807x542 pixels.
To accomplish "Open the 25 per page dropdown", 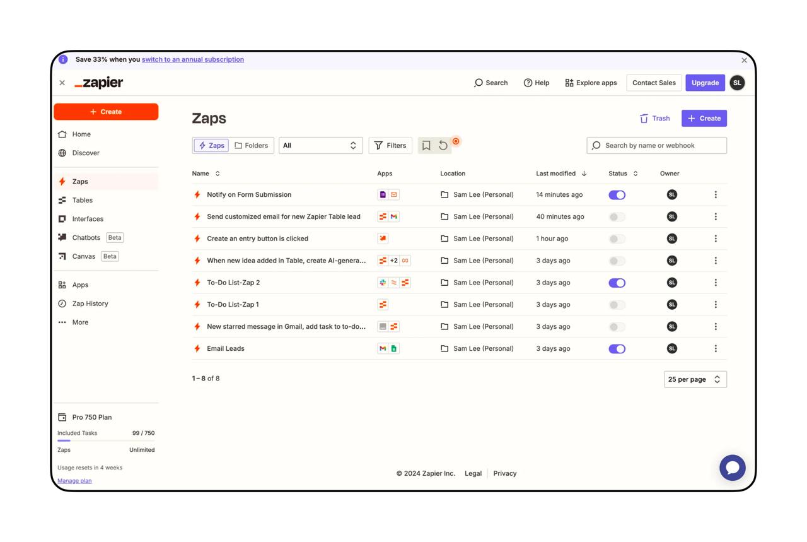I will coord(695,379).
